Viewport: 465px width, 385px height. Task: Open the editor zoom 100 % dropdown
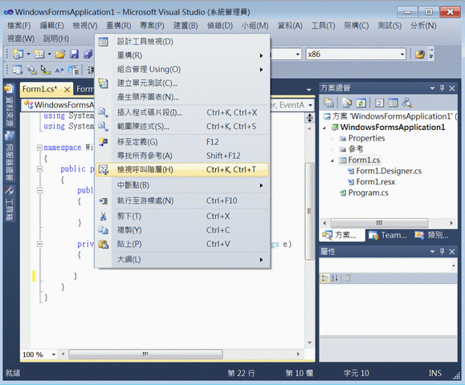click(x=54, y=355)
